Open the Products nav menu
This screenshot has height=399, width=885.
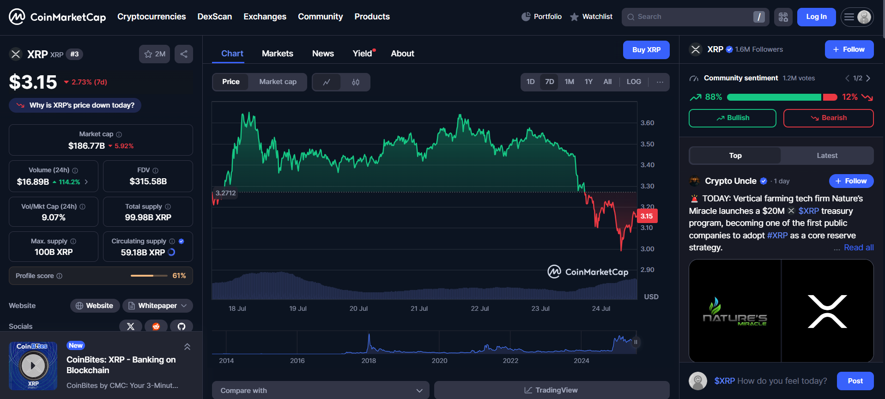[x=372, y=17]
